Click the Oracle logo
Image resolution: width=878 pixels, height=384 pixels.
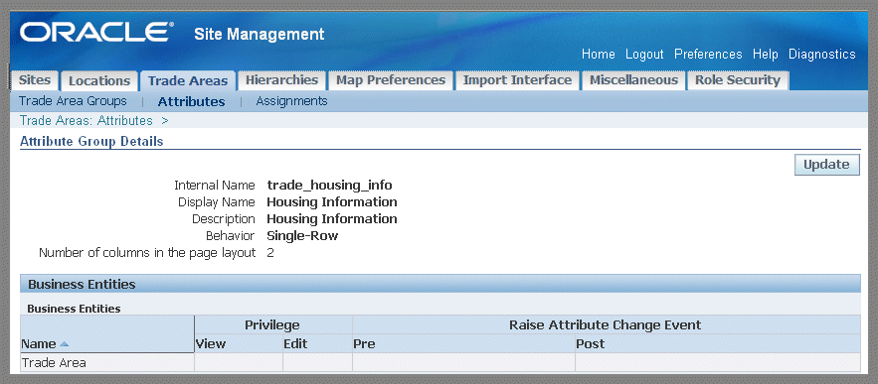coord(96,33)
